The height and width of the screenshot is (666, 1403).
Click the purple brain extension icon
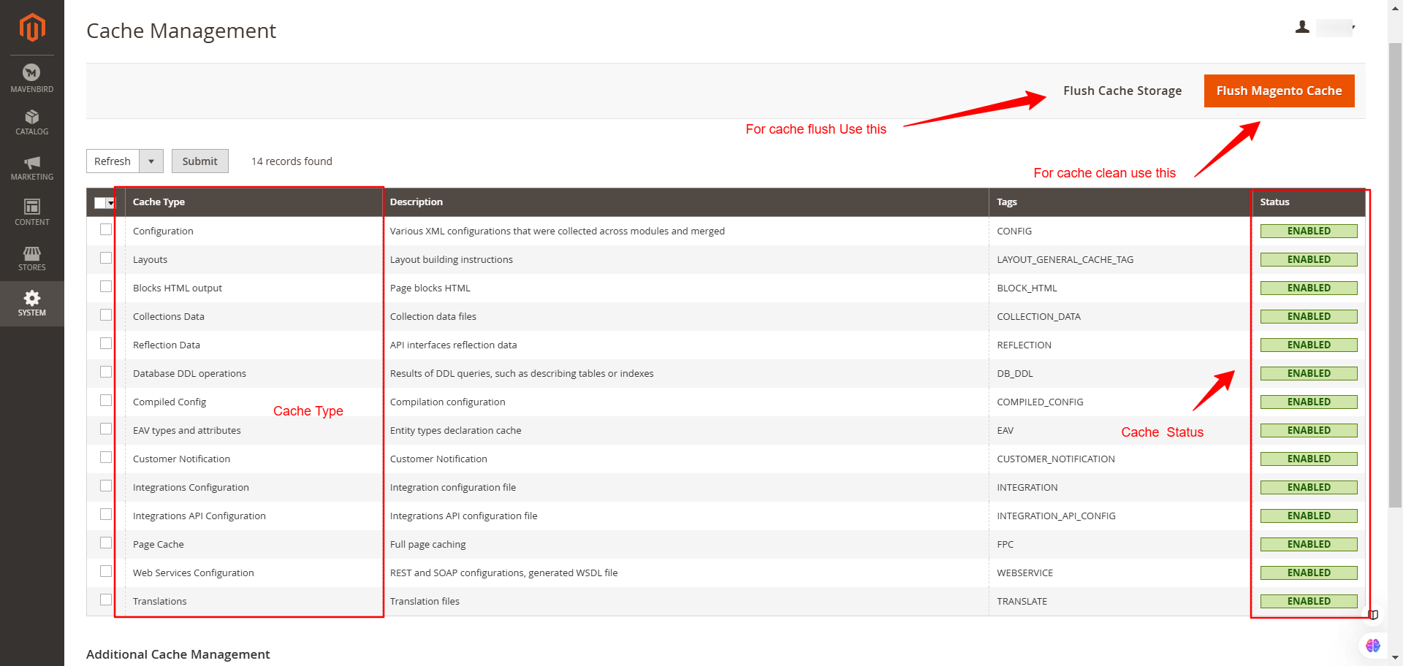click(x=1373, y=646)
